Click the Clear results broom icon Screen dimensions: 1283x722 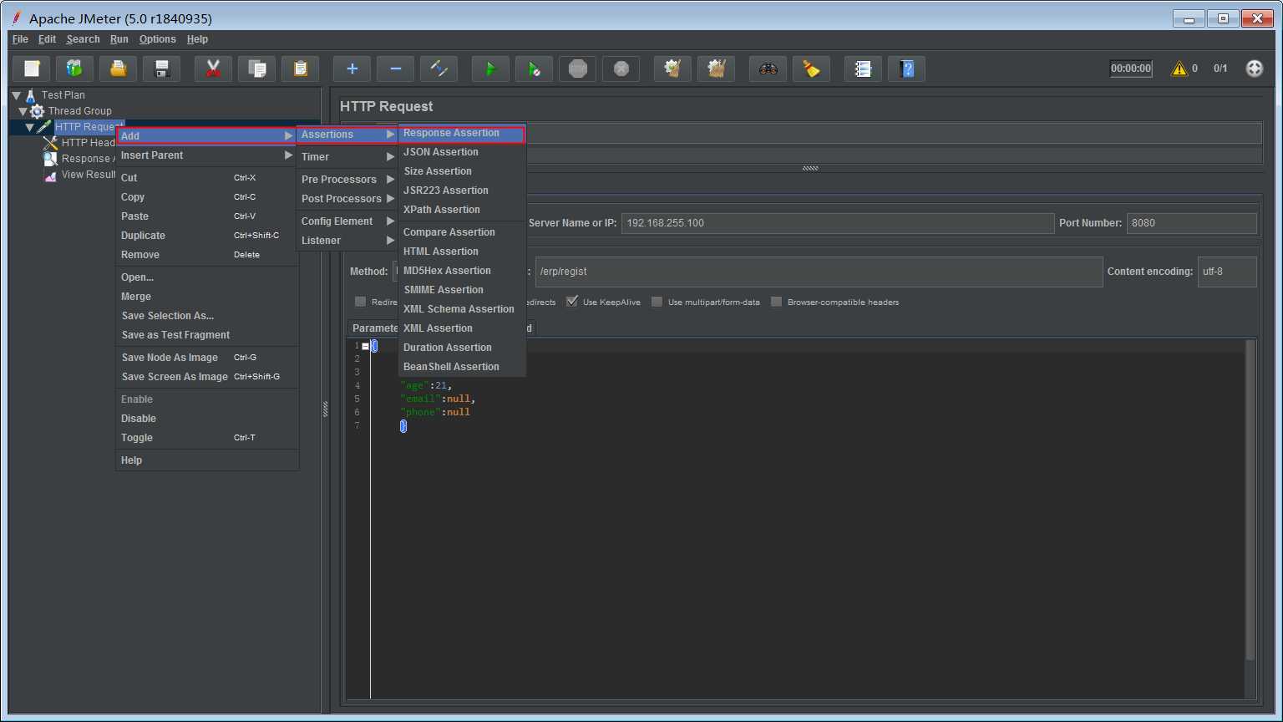[x=673, y=69]
